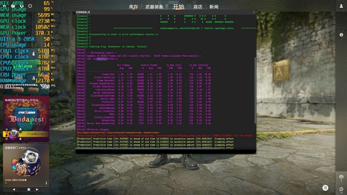This screenshot has width=347, height=195.
Task: Click the 'Performance report' console line
Action: tap(102, 53)
